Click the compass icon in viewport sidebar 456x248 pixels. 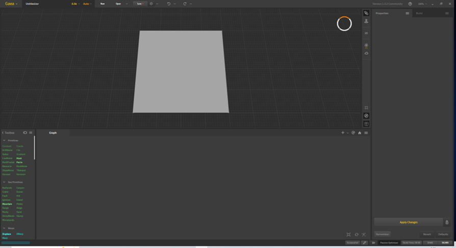click(x=366, y=116)
